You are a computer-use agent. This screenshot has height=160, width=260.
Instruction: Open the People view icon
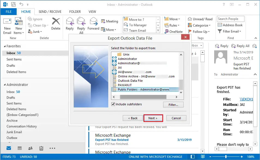click(x=30, y=148)
